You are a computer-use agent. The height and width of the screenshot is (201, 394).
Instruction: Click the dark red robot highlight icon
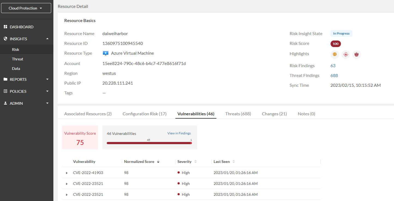tap(357, 54)
